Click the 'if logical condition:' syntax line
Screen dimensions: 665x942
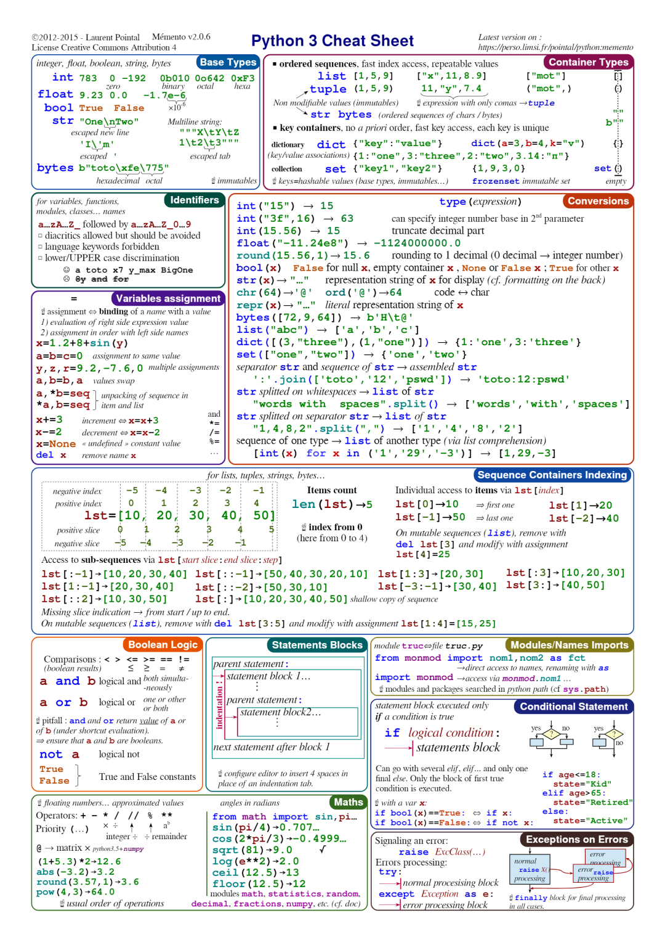coord(442,733)
